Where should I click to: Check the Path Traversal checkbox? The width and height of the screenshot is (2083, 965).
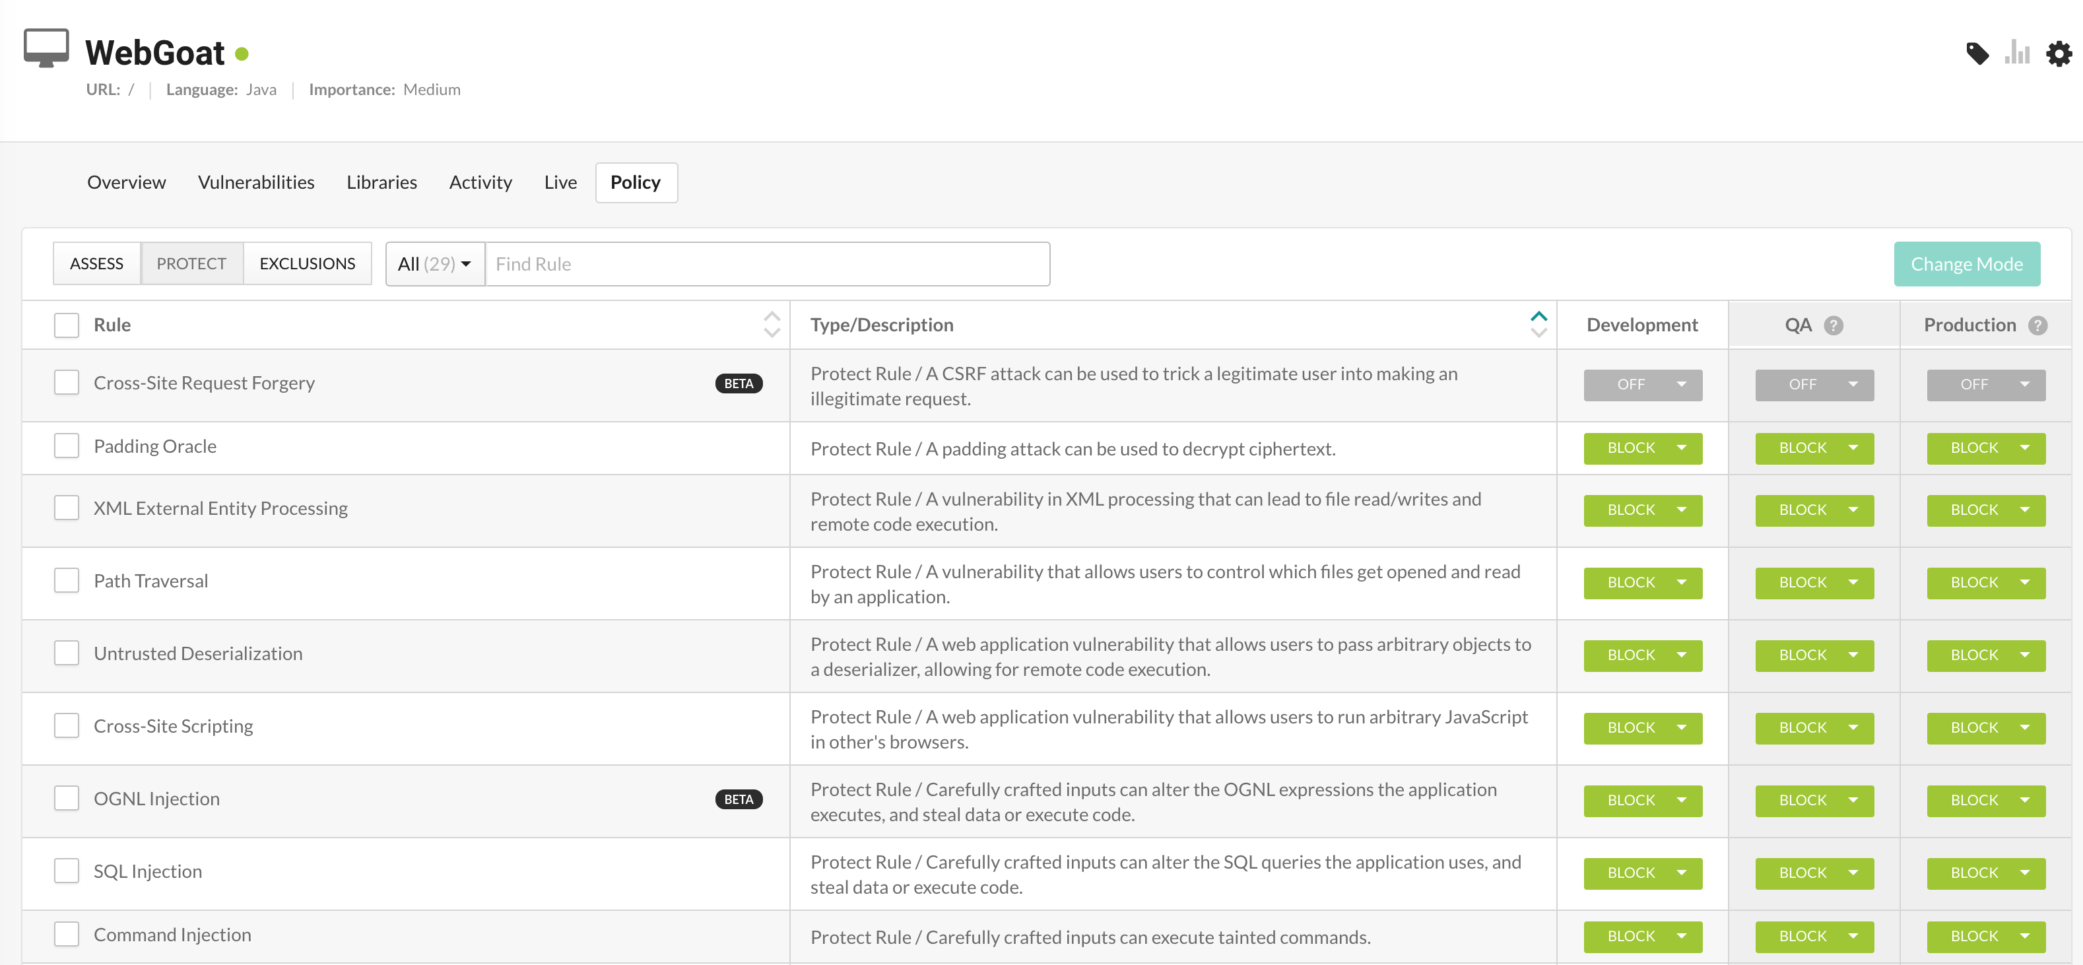66,580
